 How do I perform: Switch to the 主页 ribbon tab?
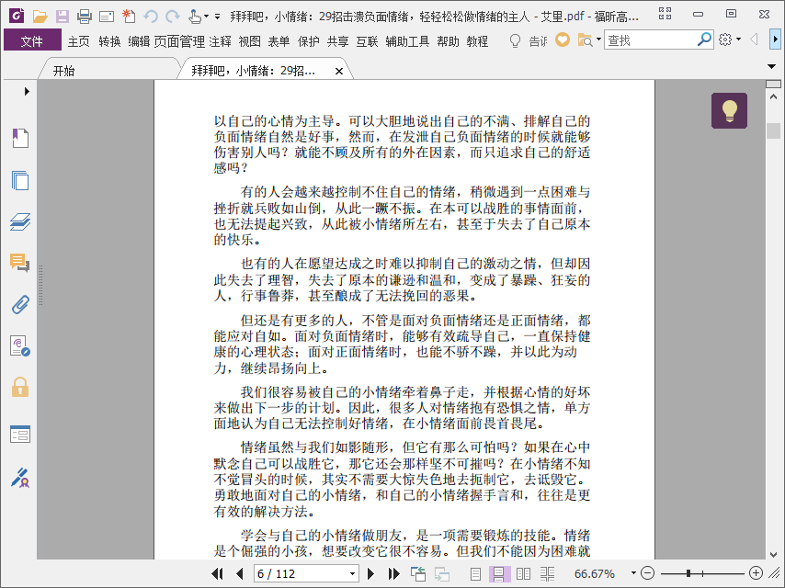coord(79,41)
